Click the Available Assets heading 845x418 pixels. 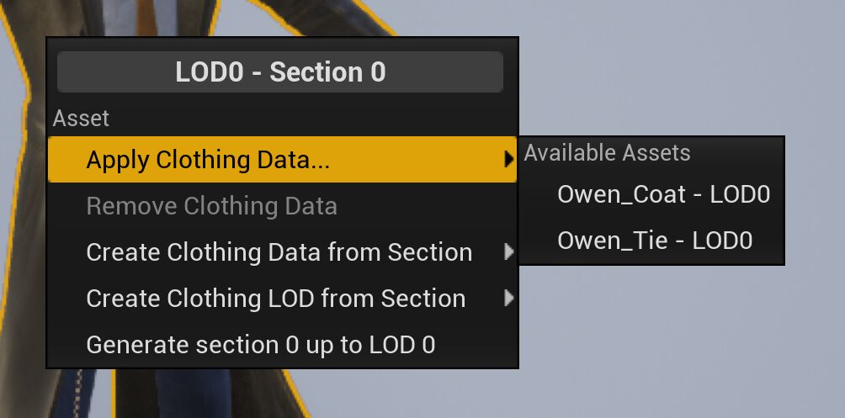pos(607,153)
